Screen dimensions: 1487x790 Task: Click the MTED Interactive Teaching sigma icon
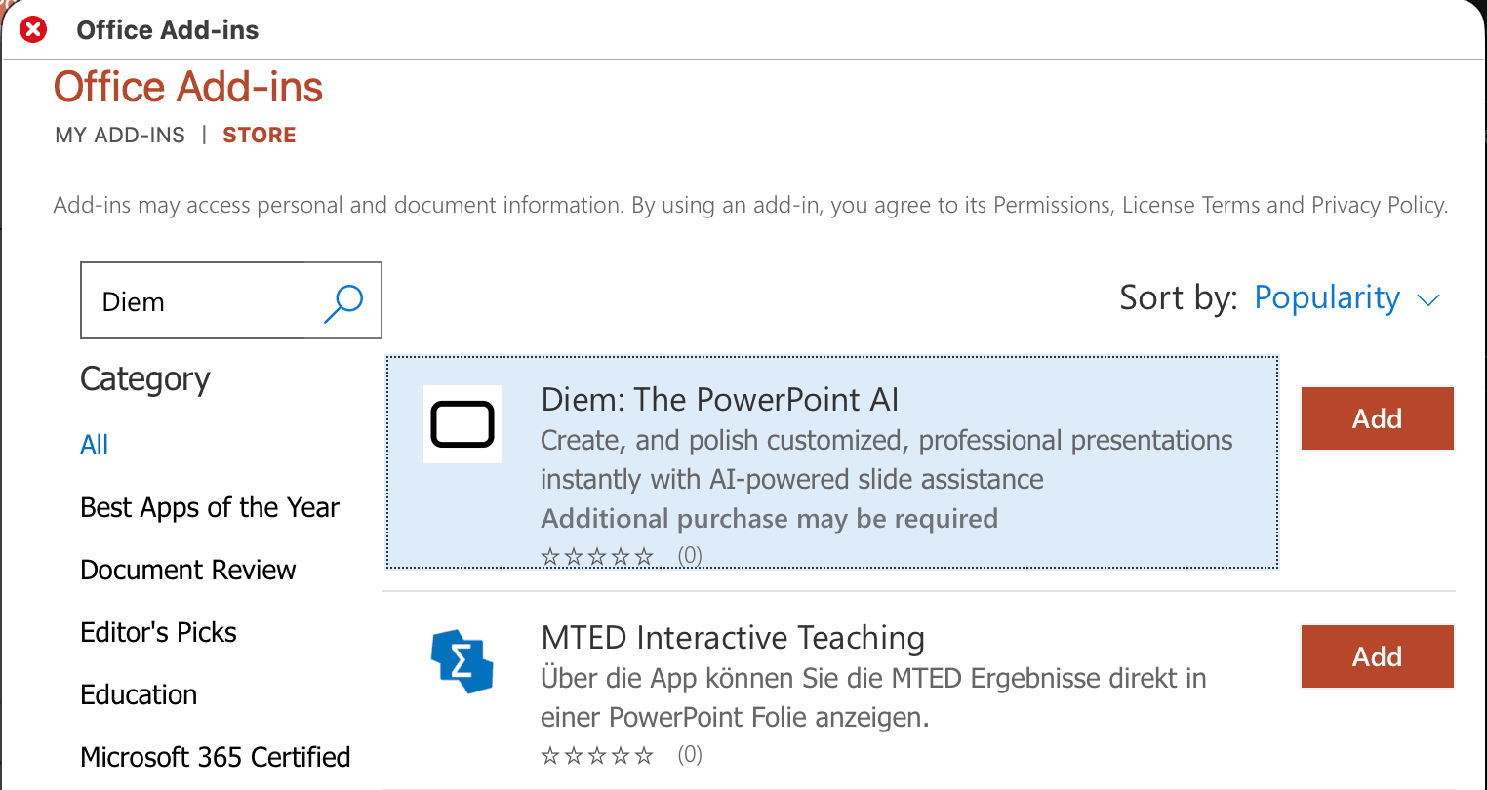(x=462, y=662)
